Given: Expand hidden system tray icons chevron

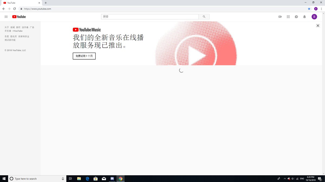Looking at the screenshot, I should coord(285,178).
